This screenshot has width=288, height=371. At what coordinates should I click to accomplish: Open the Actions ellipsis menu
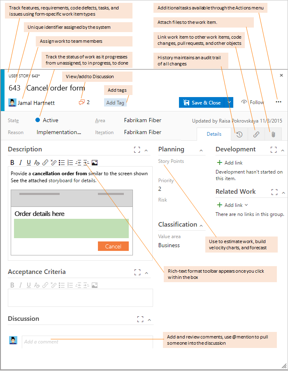point(279,102)
